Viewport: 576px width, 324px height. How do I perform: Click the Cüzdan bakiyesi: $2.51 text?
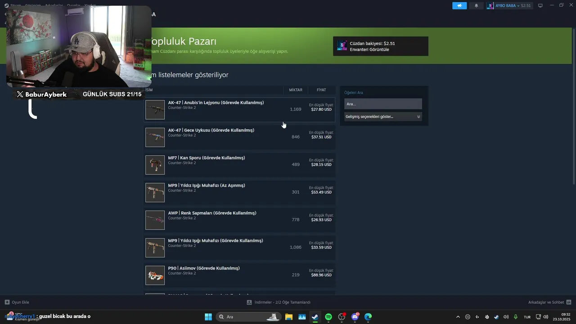(372, 44)
